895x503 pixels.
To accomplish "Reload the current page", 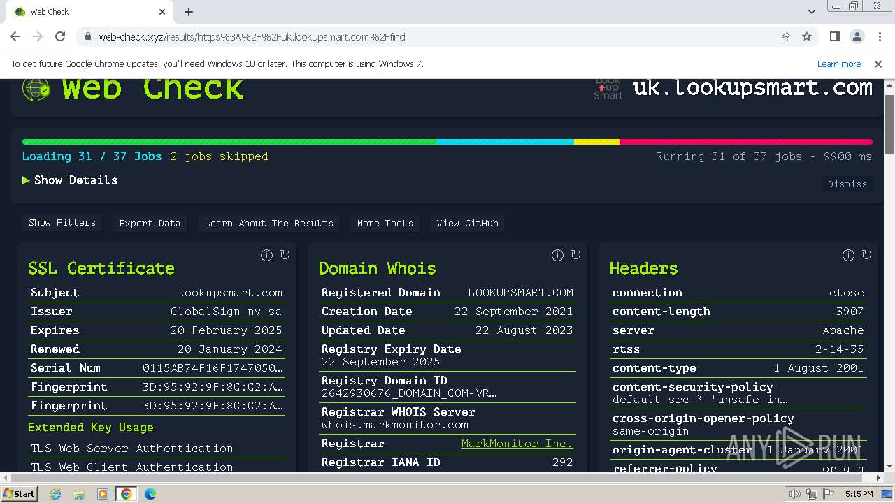I will (60, 36).
